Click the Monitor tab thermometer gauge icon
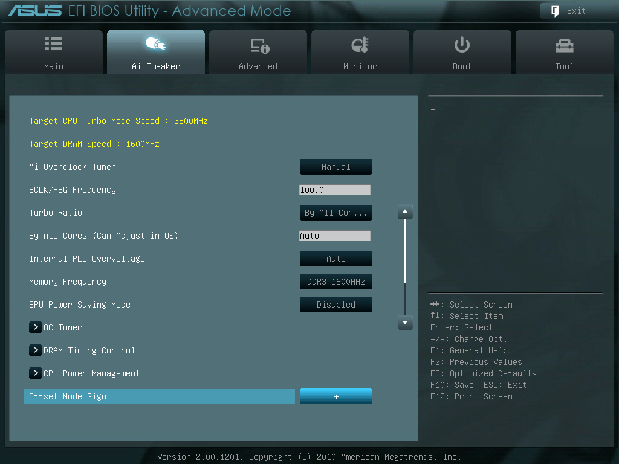Screen dimensions: 619x464 (x=360, y=45)
